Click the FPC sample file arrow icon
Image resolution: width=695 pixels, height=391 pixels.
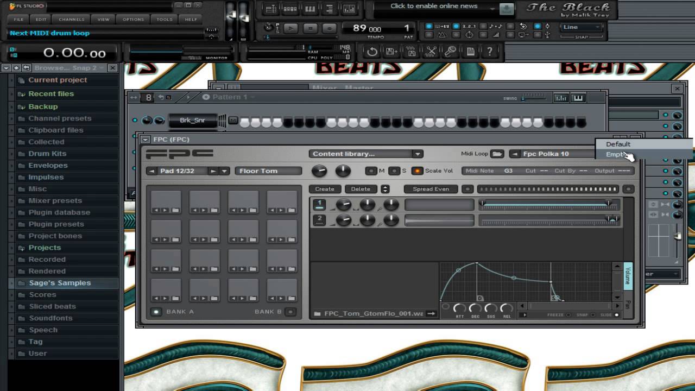click(x=431, y=313)
